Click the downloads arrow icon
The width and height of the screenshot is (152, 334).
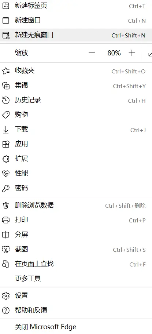(x=6, y=130)
